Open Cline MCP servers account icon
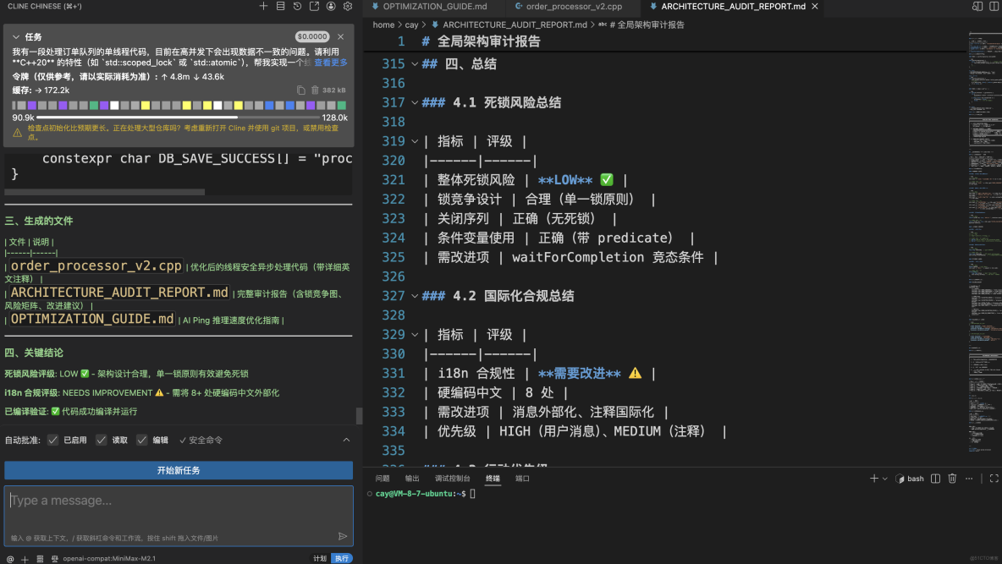The height and width of the screenshot is (564, 1002). tap(330, 7)
